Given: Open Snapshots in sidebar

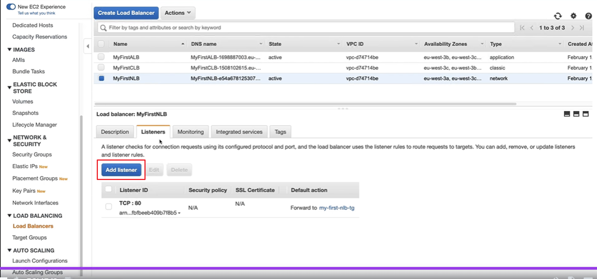Looking at the screenshot, I should 25,113.
